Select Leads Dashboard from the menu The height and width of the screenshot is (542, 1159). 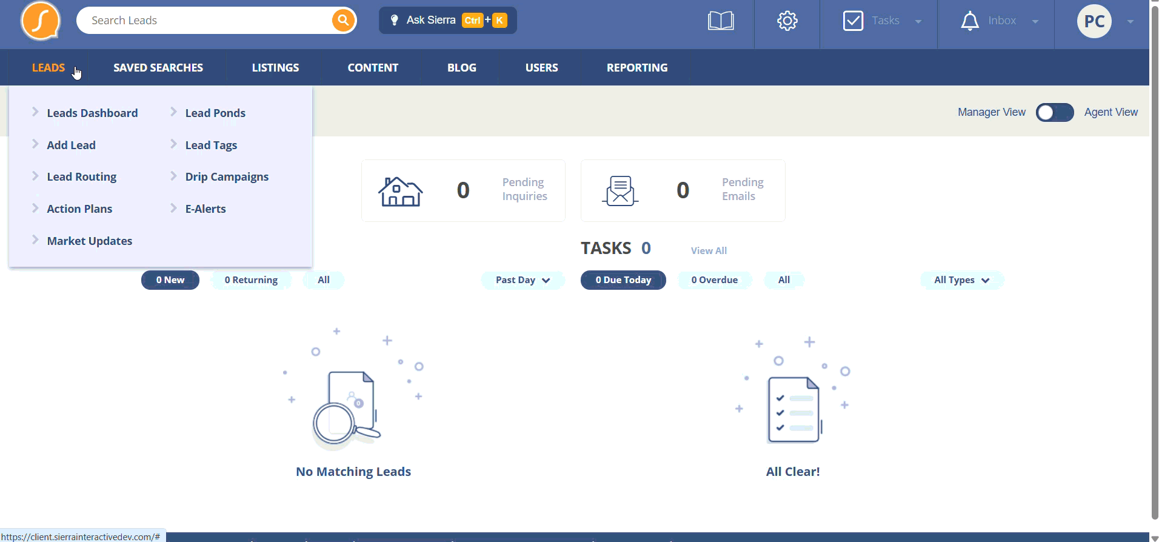point(92,113)
